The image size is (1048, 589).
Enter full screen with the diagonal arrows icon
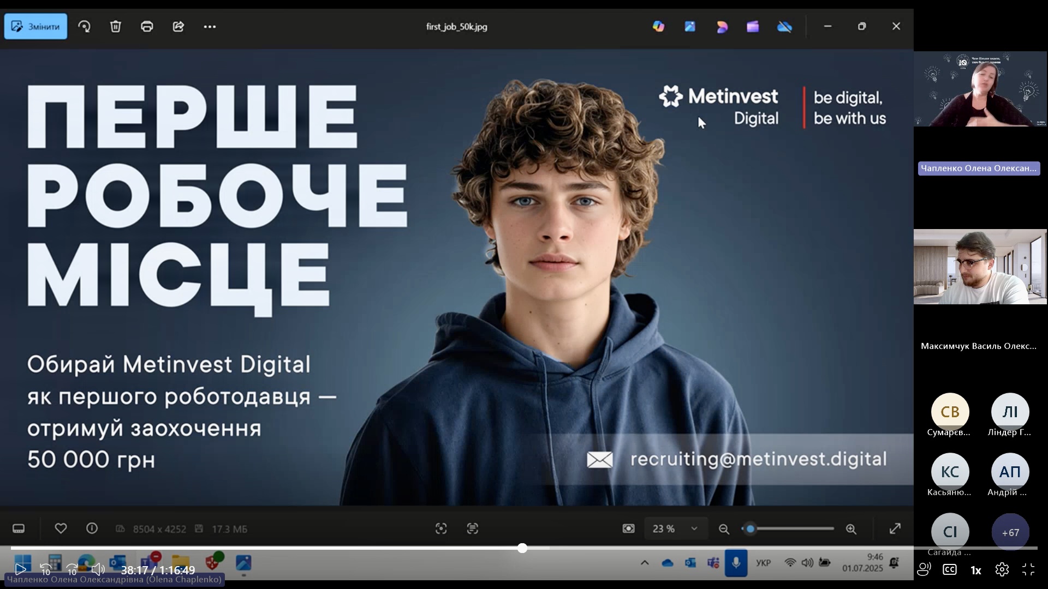(x=895, y=528)
